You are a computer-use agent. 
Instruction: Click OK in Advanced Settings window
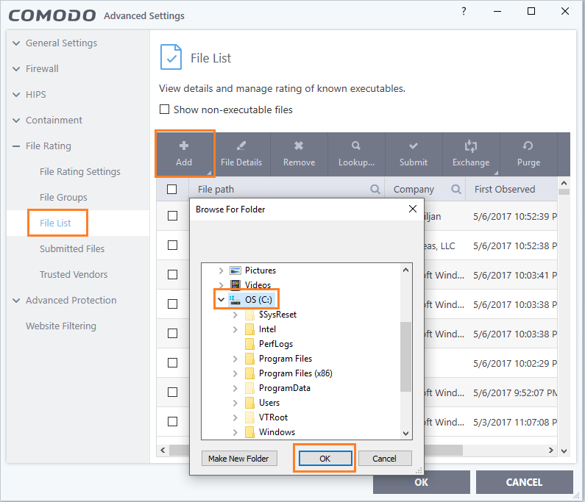pos(421,482)
